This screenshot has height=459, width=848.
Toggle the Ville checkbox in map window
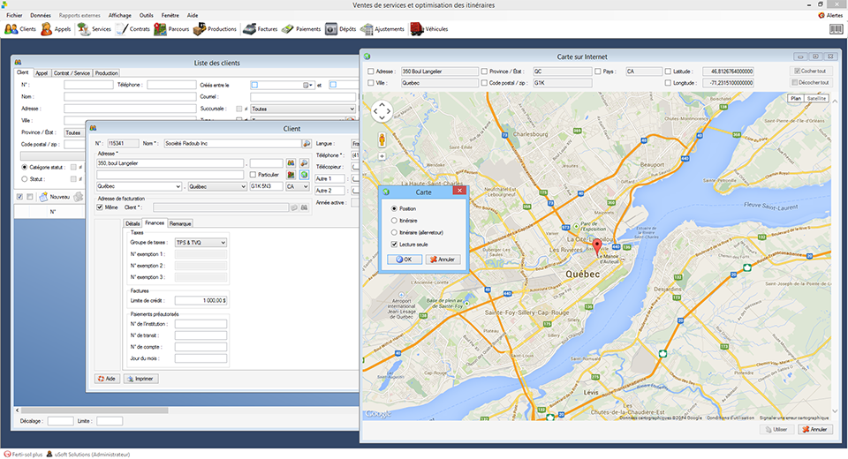tap(371, 83)
